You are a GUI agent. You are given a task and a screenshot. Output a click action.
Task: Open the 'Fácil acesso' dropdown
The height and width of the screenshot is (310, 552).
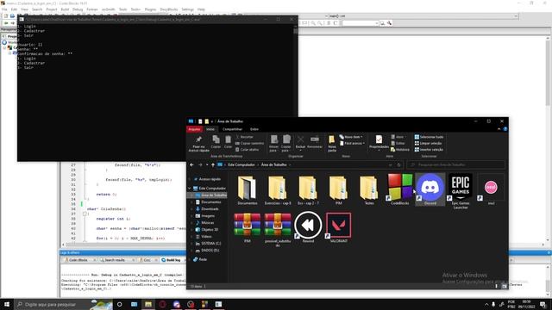[x=352, y=144]
